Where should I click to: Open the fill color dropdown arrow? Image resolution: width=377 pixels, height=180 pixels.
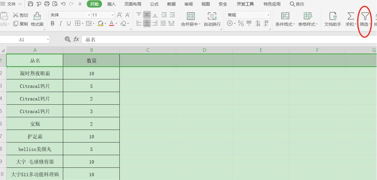pyautogui.click(x=105, y=24)
